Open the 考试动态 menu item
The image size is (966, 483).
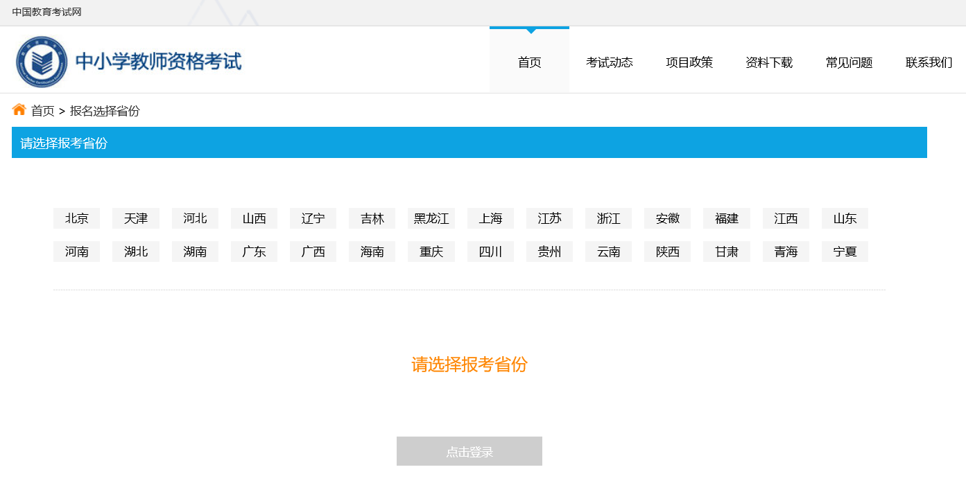tap(609, 62)
